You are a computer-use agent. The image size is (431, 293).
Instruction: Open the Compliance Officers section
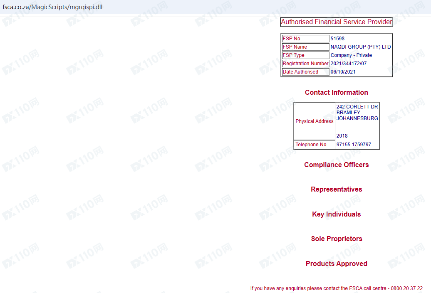(x=336, y=165)
